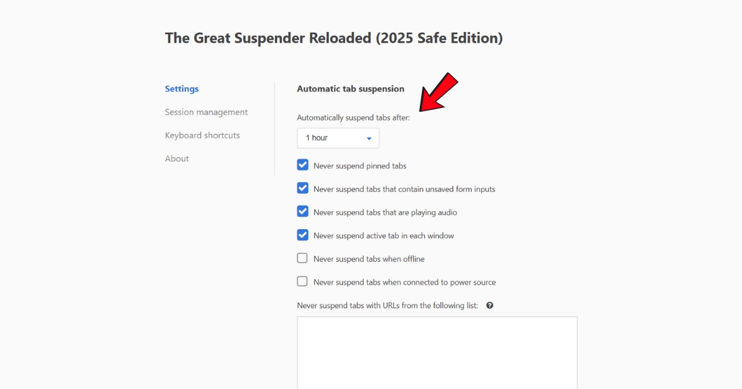Viewport: 742px width, 389px height.
Task: Enable never suspend tabs on power source
Action: point(302,281)
